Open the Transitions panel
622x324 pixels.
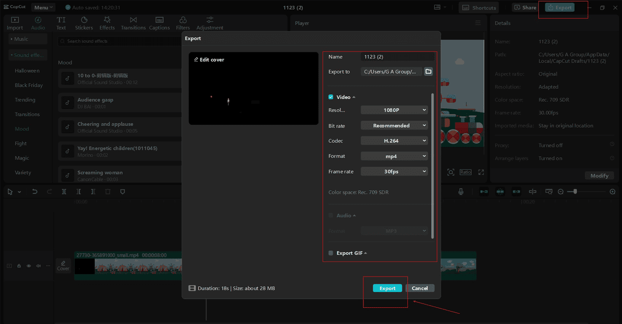click(133, 23)
